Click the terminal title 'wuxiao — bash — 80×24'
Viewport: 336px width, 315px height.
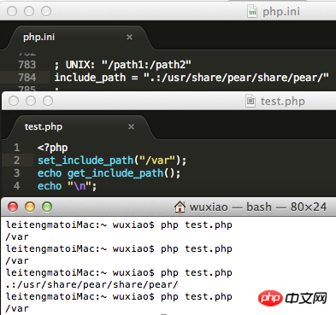pos(258,207)
